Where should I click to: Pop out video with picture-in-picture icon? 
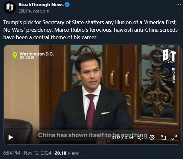(163, 137)
